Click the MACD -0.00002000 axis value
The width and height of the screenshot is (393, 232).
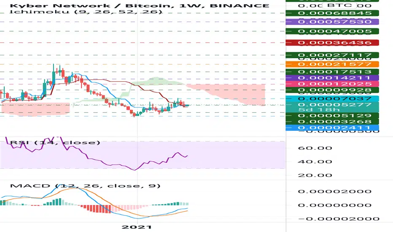tap(339, 219)
